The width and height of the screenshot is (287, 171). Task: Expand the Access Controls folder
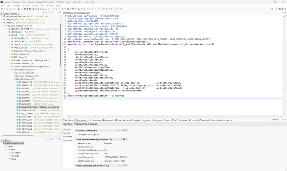coord(12,73)
